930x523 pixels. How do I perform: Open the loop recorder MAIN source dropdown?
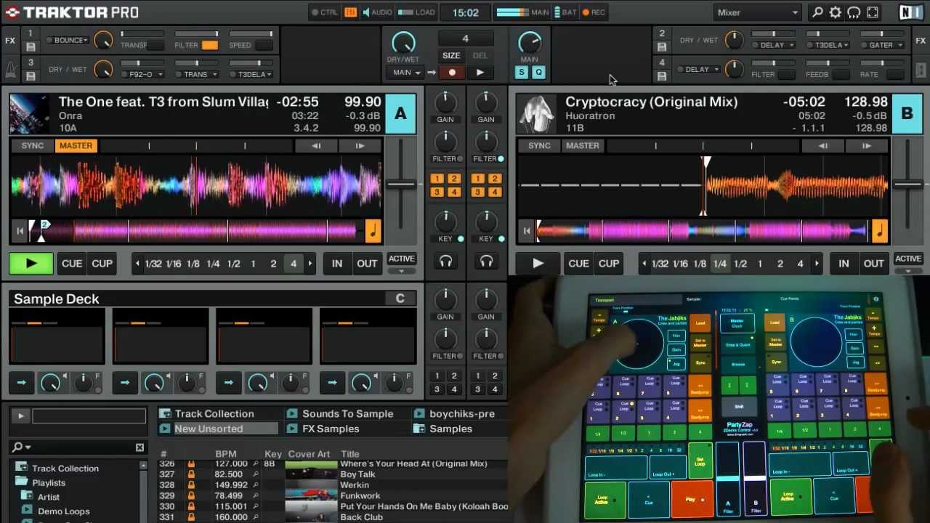[x=406, y=73]
